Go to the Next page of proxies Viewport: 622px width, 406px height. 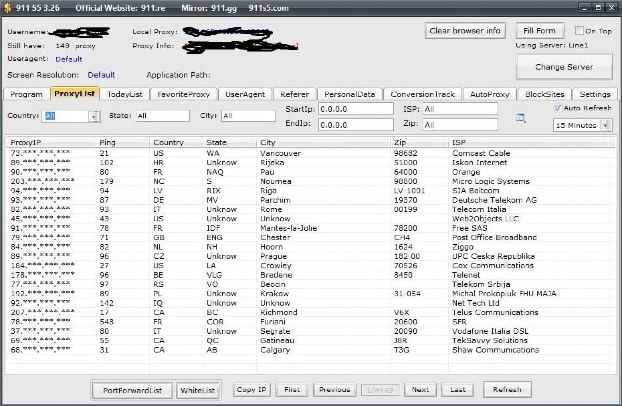pyautogui.click(x=420, y=390)
